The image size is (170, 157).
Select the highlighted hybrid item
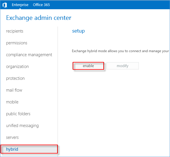coord(29,149)
